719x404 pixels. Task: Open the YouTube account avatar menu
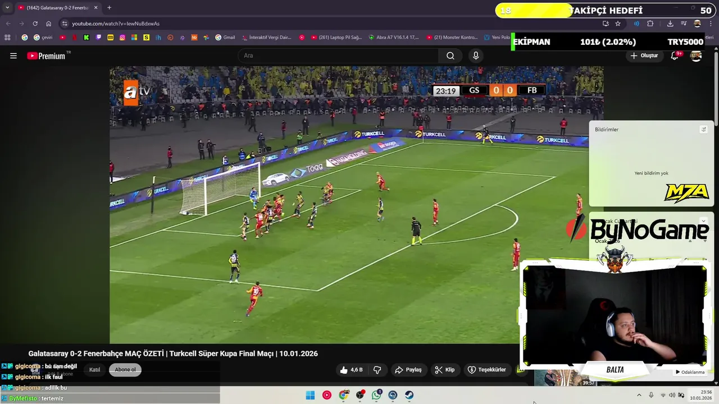(x=696, y=56)
